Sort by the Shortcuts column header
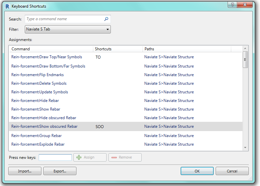Viewport: 260px width, 186px height. [x=117, y=49]
